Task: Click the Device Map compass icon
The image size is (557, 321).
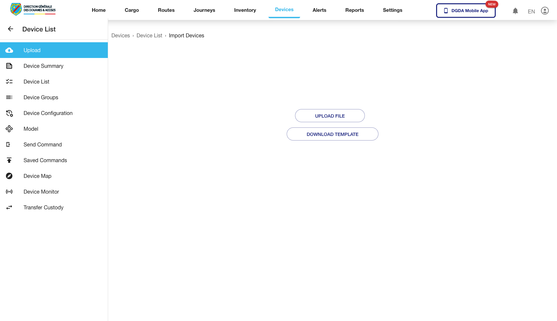Action: [x=9, y=176]
